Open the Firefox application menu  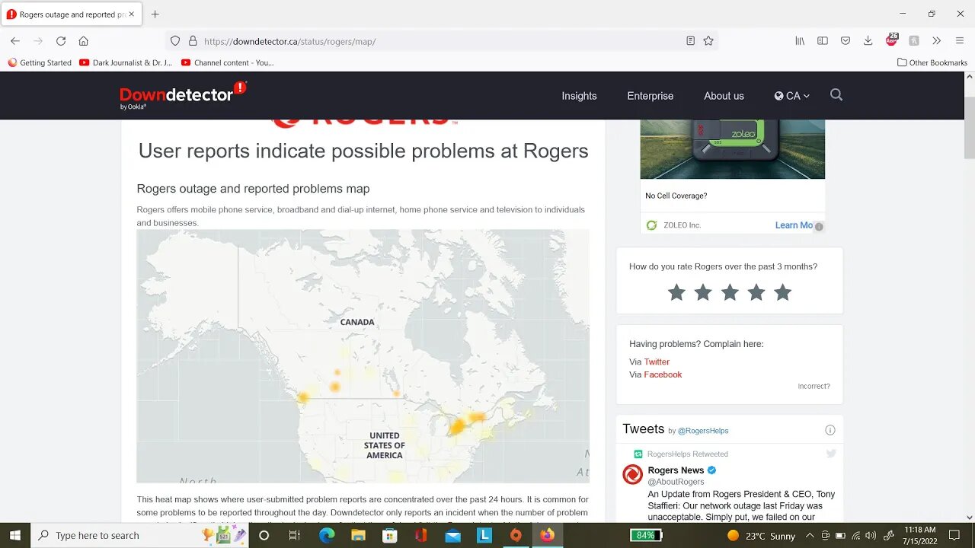(959, 41)
